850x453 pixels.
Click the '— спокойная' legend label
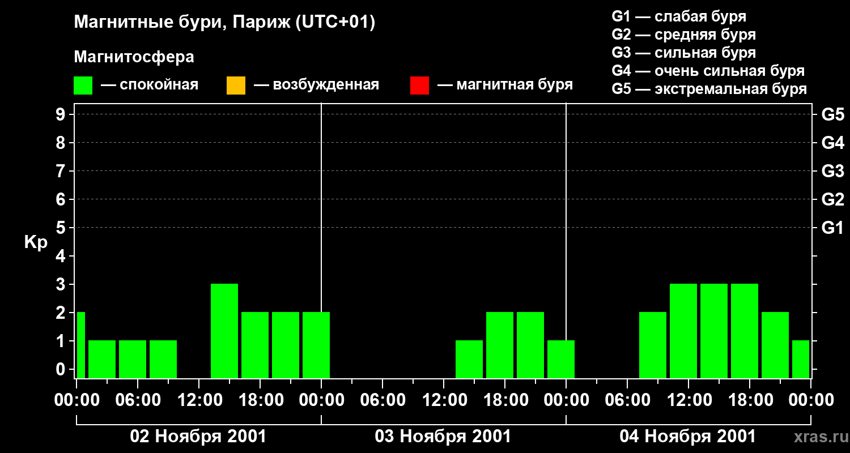click(150, 86)
